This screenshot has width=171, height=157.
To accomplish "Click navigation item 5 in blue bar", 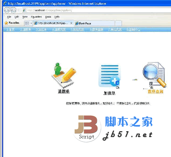I will click(x=77, y=29).
